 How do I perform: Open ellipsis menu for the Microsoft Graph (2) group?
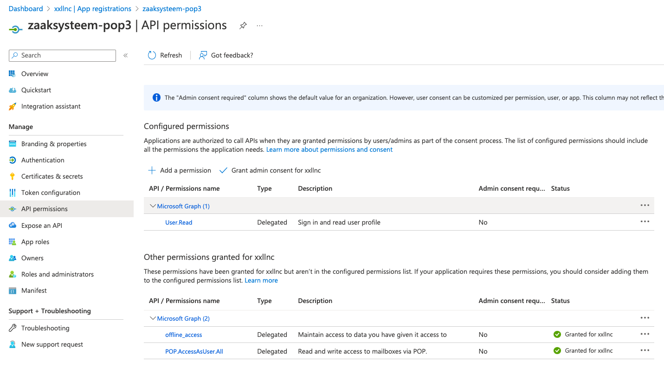645,318
